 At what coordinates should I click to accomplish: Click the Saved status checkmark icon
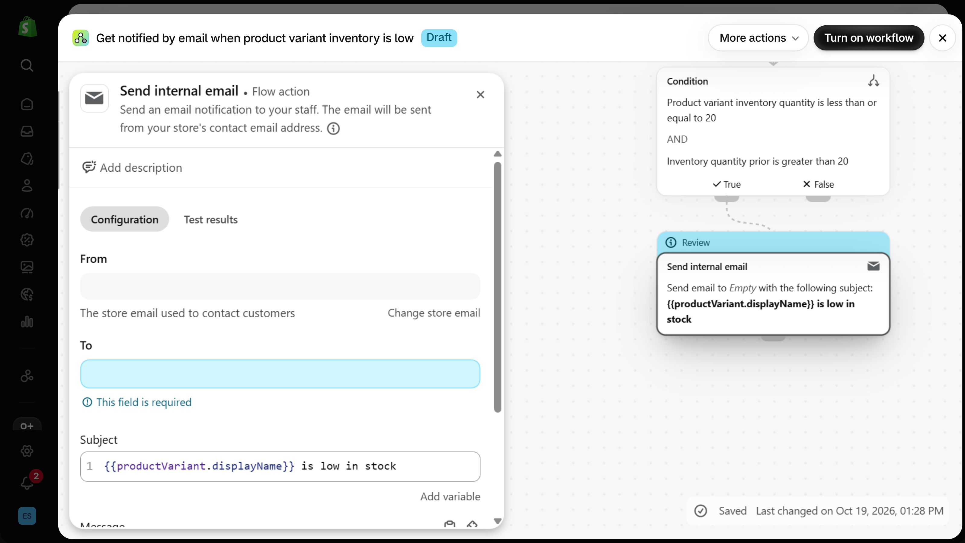pos(700,511)
